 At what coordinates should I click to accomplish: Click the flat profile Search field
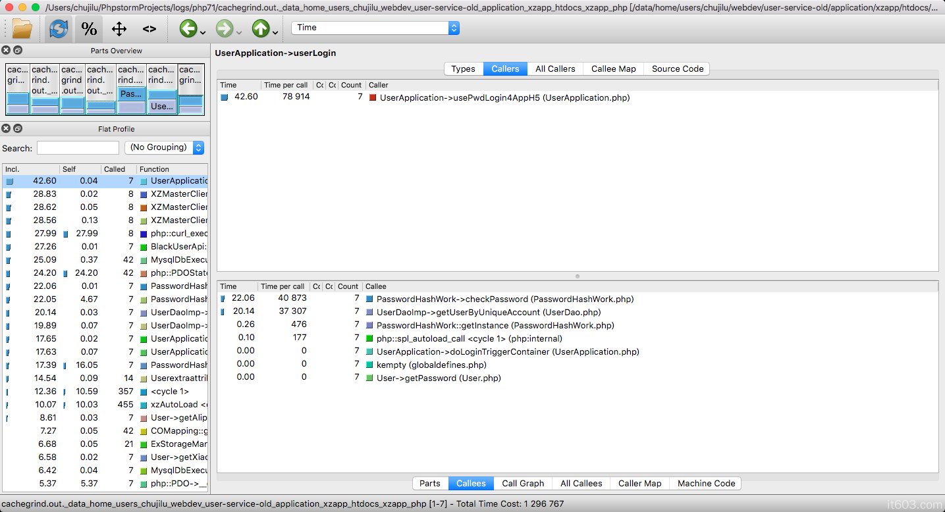coord(78,148)
